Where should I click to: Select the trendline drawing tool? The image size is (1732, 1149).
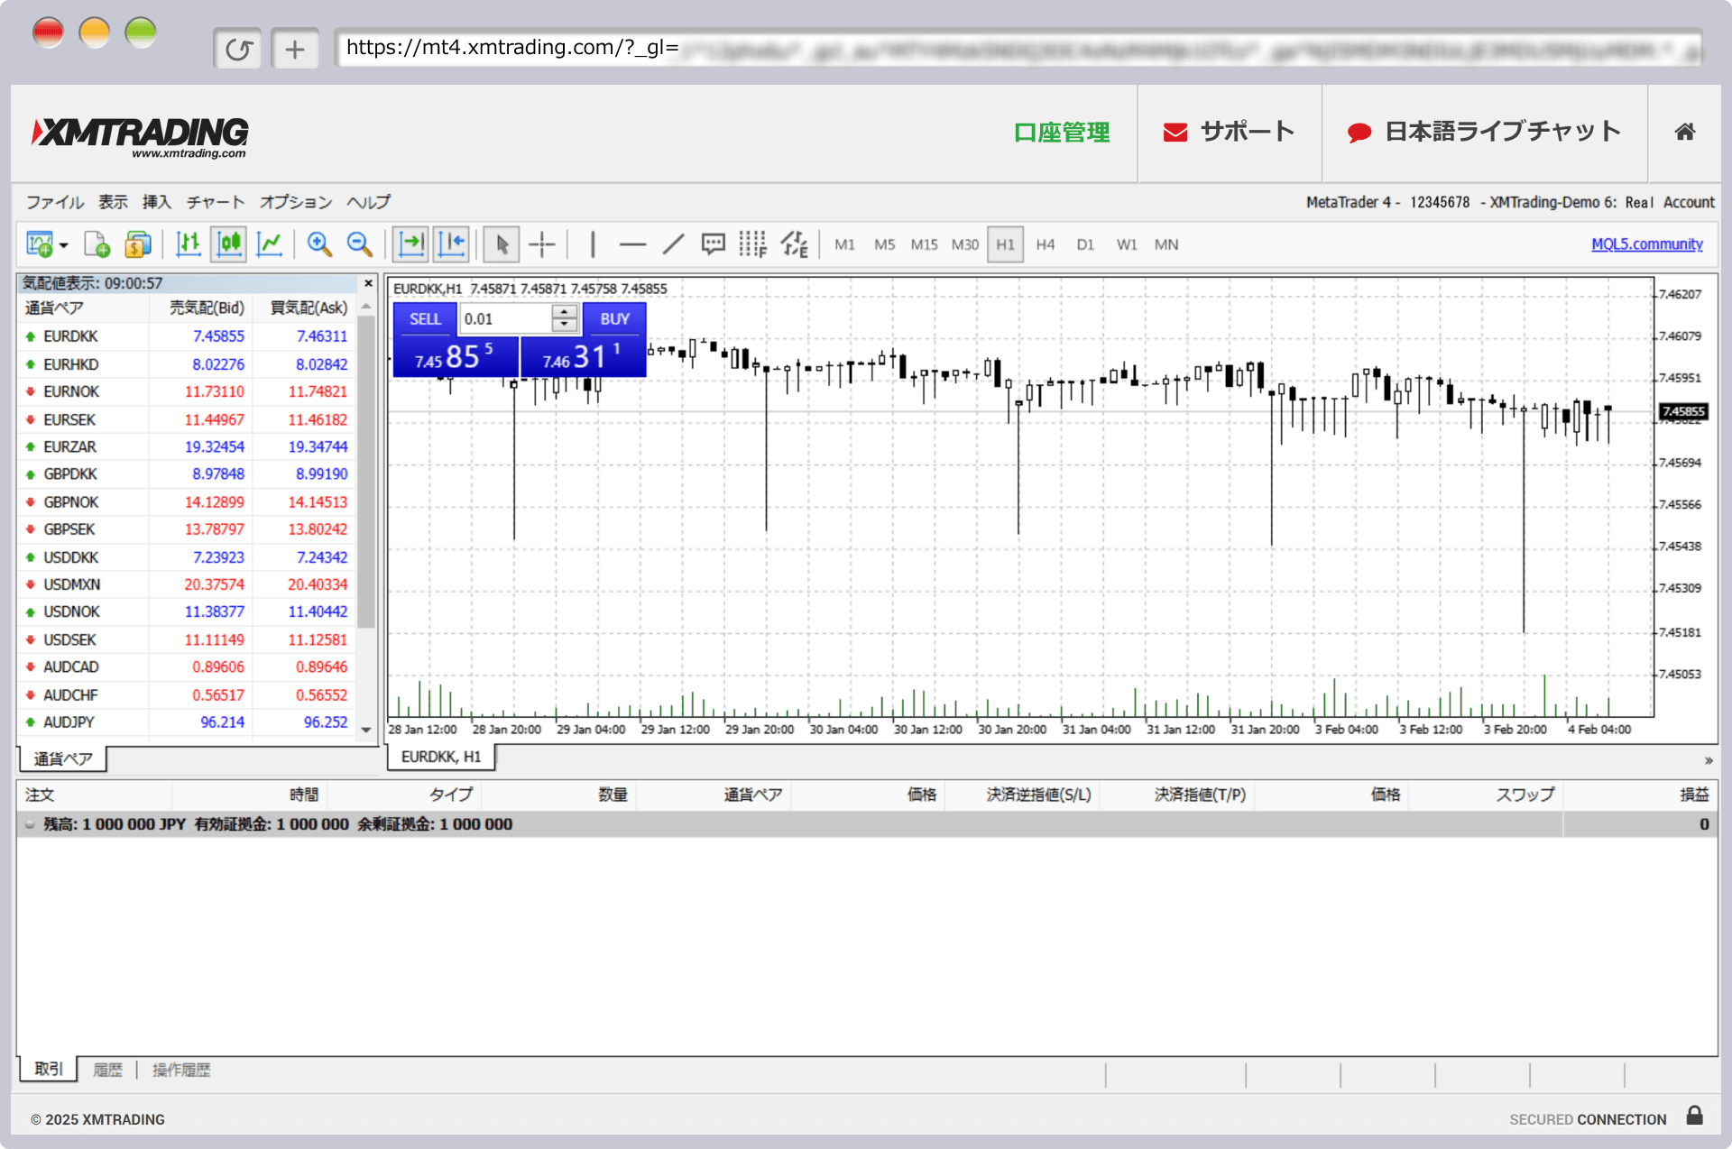[x=673, y=244]
